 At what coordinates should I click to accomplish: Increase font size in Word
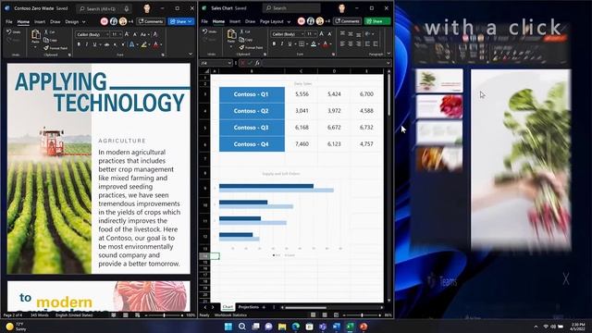127,34
